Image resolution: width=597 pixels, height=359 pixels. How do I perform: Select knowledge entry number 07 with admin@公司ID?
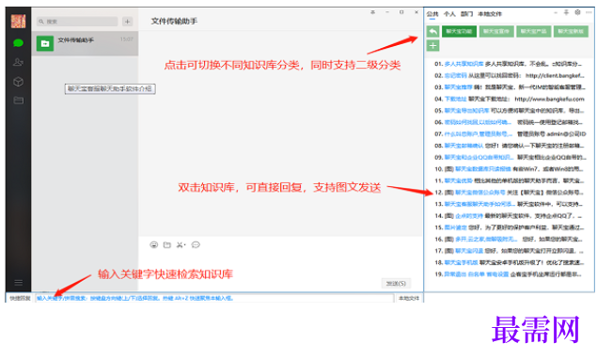pos(510,134)
